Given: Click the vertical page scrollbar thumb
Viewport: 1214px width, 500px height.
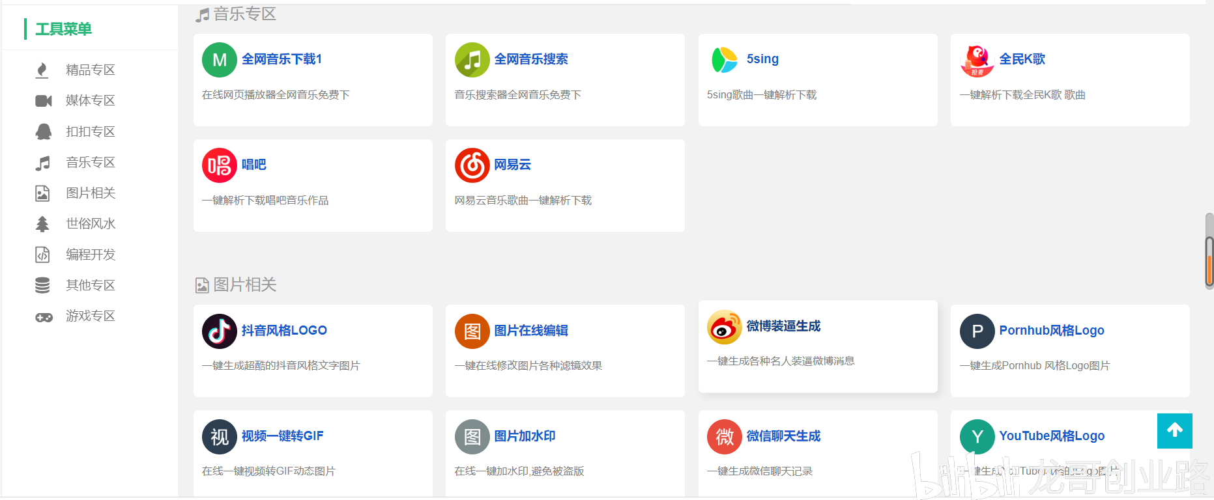Looking at the screenshot, I should coord(1209,251).
